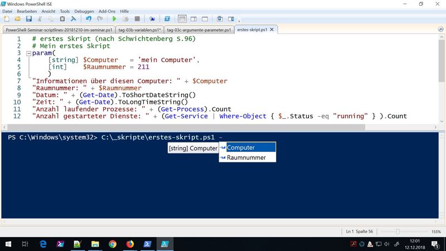
Task: Open the Debuggen menu
Action: tap(84, 11)
